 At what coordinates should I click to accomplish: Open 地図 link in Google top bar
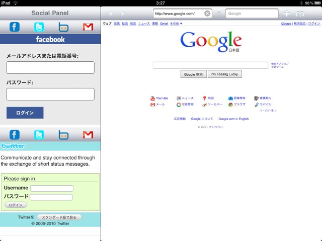pyautogui.click(x=133, y=24)
